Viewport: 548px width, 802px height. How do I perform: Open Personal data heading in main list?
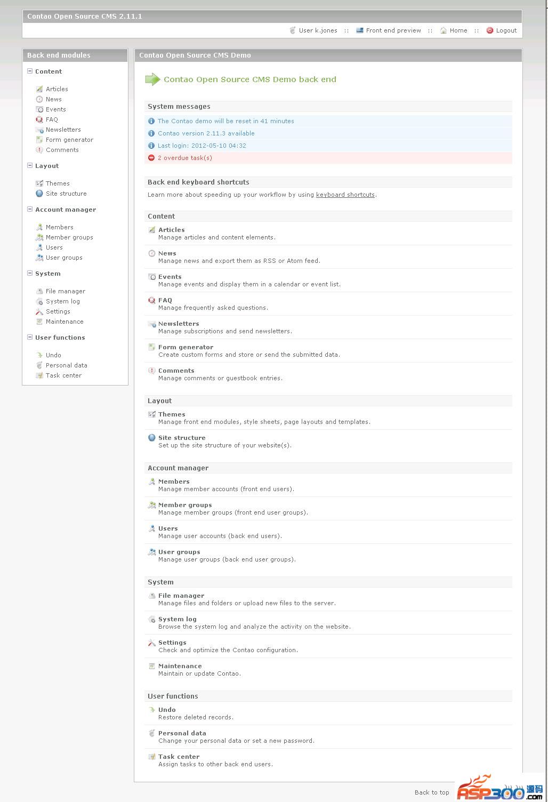point(182,733)
